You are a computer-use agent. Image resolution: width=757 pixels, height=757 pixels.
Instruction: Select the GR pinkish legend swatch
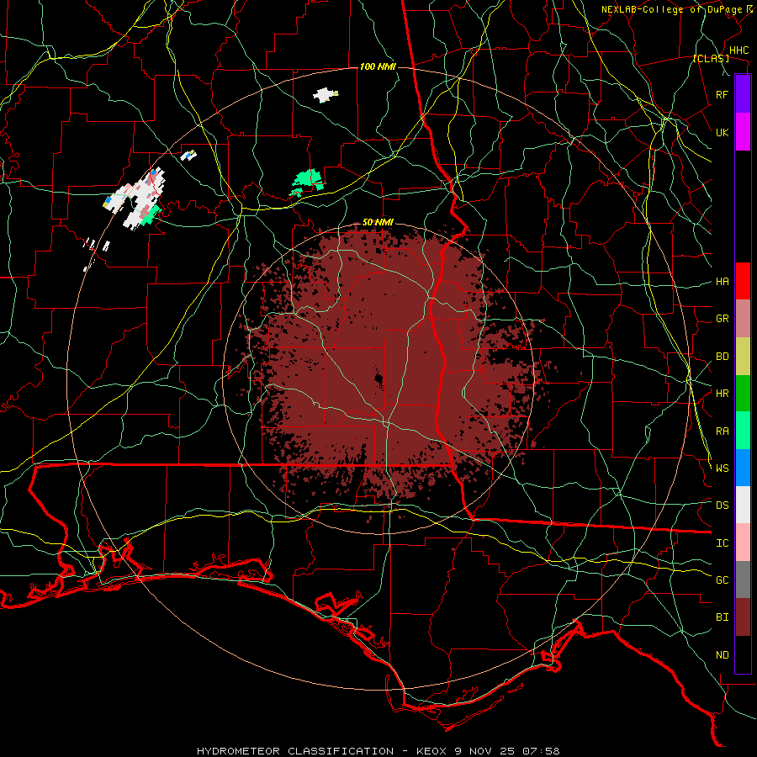click(743, 318)
